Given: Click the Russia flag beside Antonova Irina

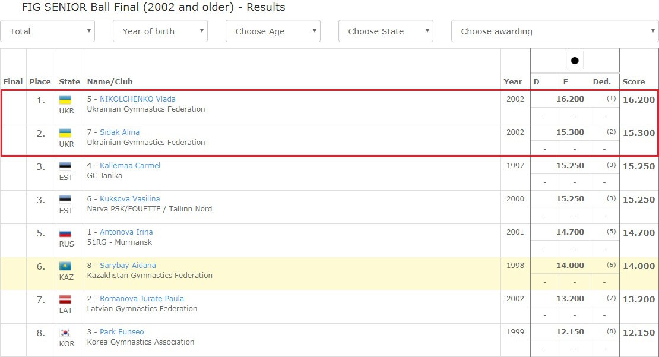Looking at the screenshot, I should point(66,233).
